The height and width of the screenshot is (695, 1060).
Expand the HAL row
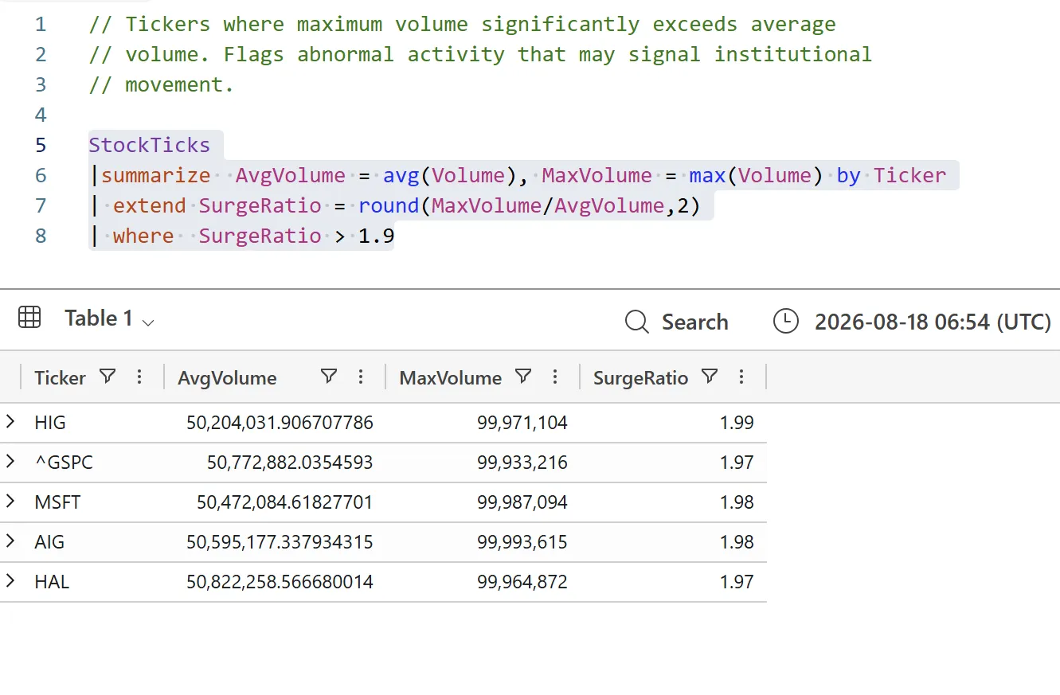[10, 581]
